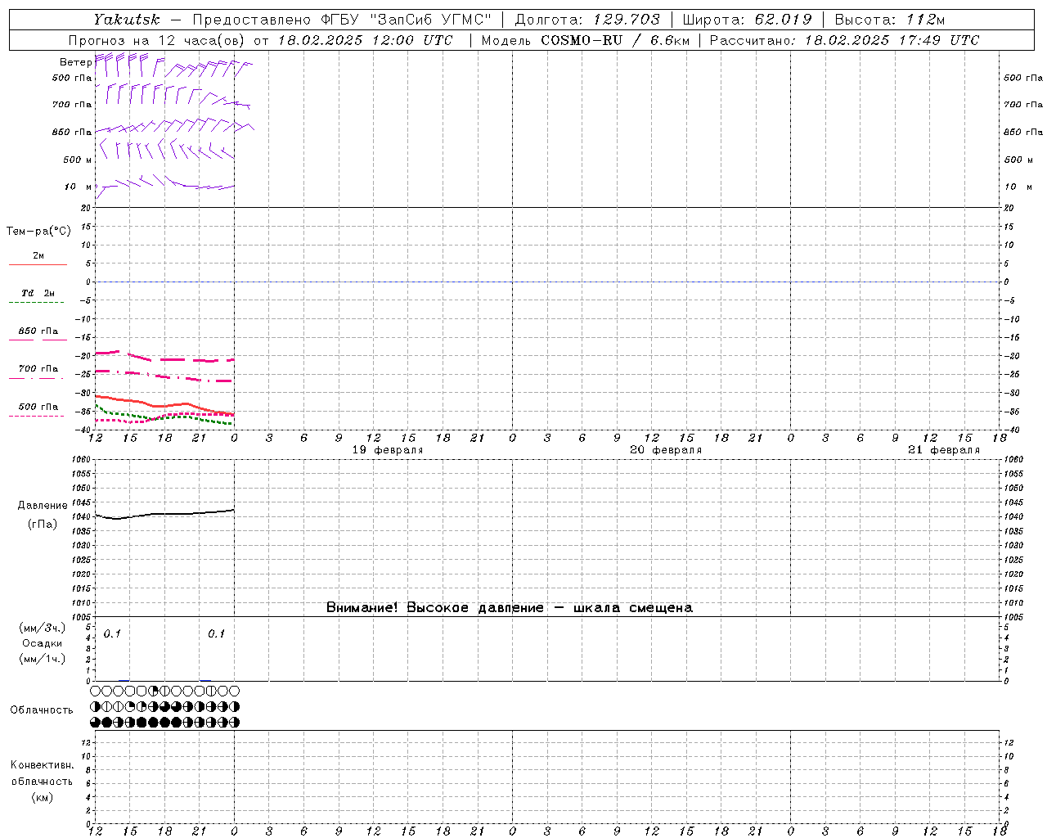The height and width of the screenshot is (838, 1047).
Task: Click the 10 м wind level label beside Ветер panel
Action: coord(78,187)
